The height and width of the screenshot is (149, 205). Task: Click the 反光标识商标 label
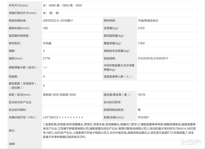pyautogui.click(x=18, y=110)
